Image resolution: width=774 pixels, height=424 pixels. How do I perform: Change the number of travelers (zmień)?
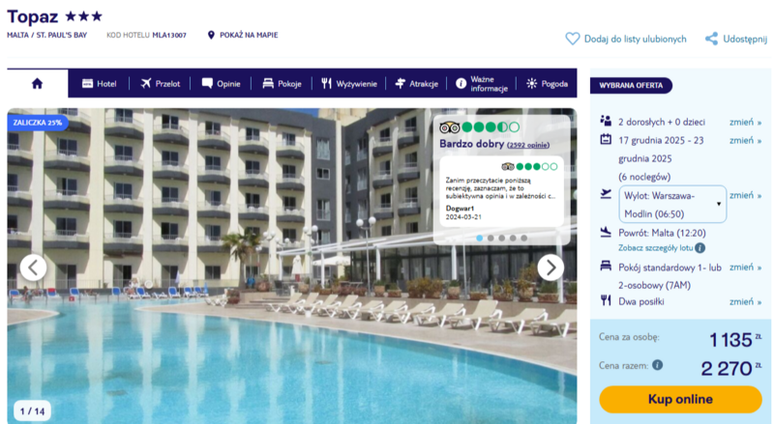[745, 122]
